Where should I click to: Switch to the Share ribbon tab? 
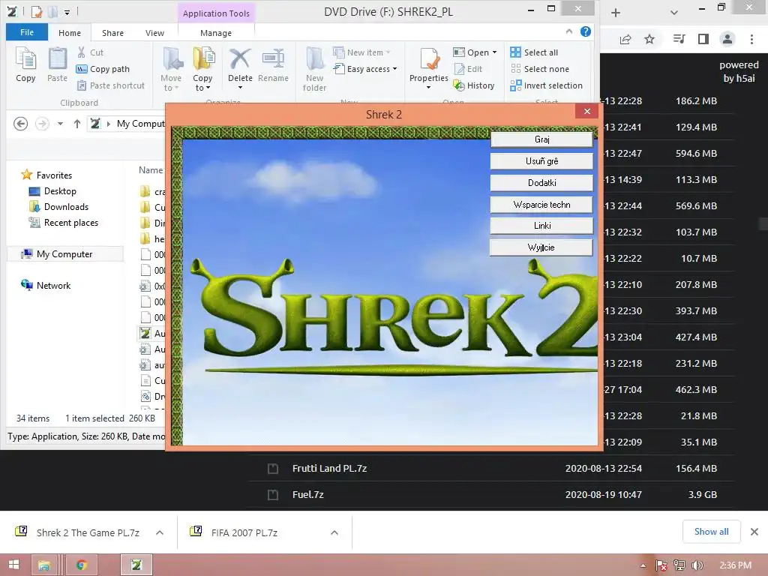tap(112, 33)
